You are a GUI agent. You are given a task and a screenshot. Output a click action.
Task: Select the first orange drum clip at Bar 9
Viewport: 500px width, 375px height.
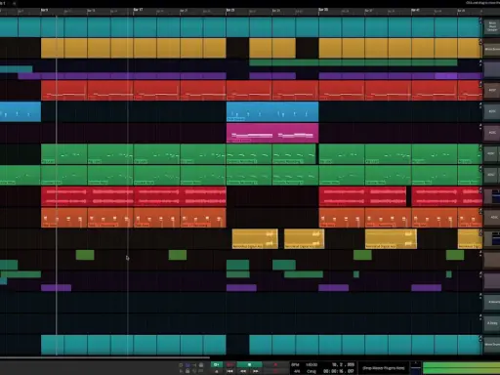[x=64, y=218]
